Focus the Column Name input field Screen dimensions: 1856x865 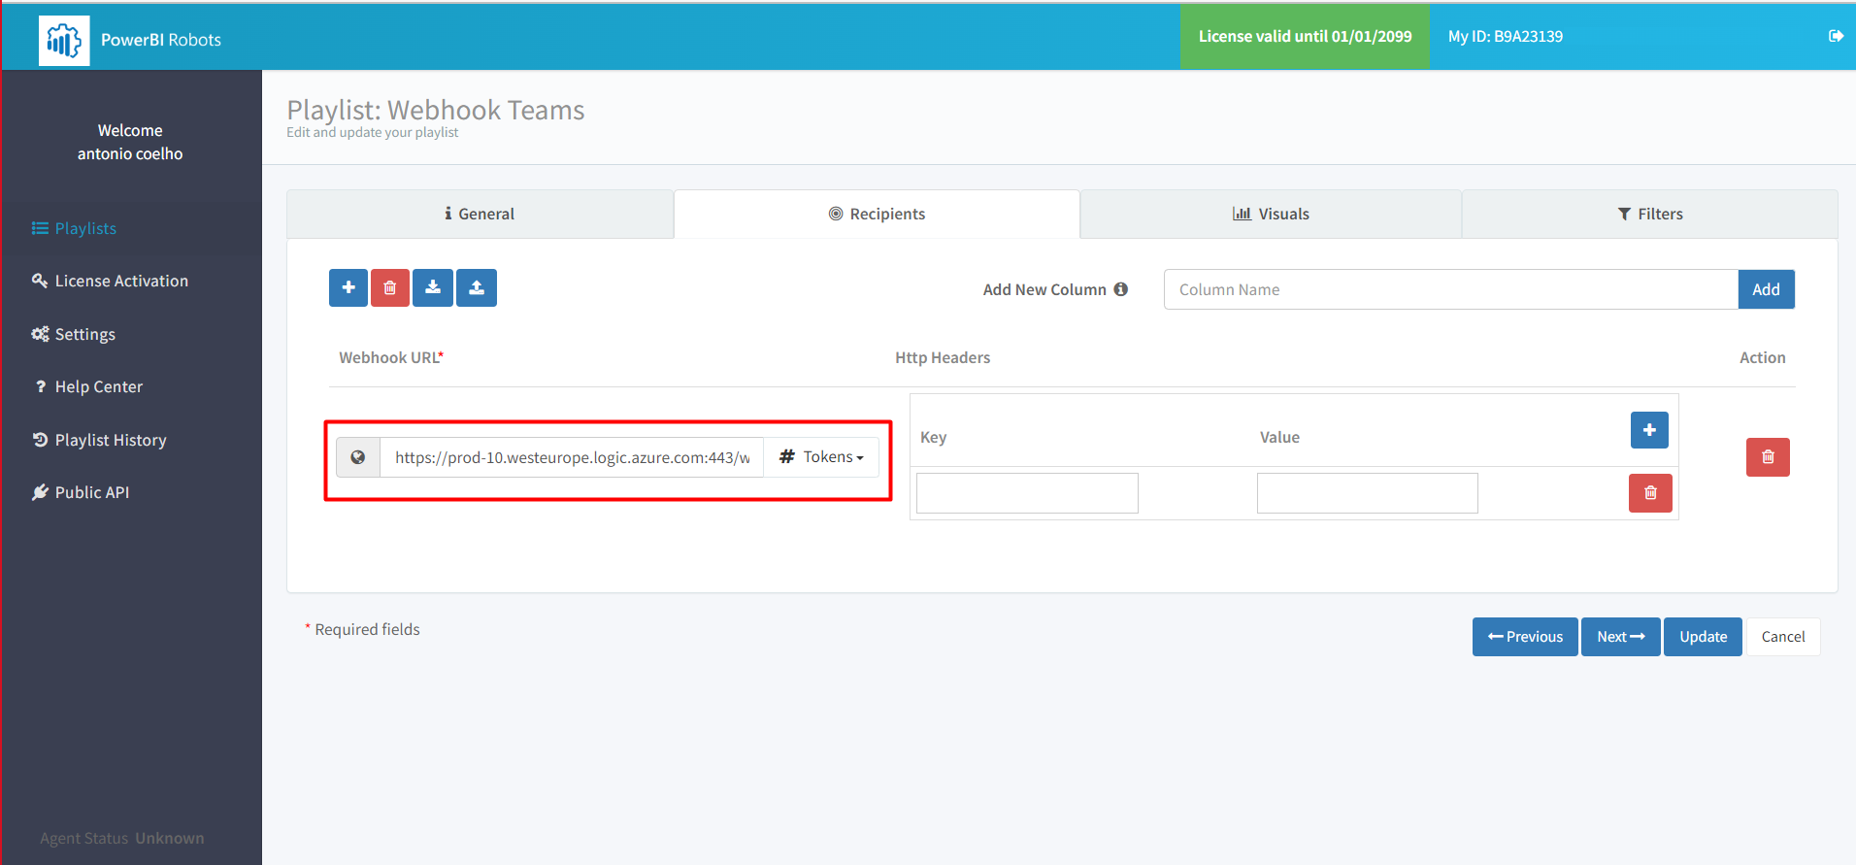point(1451,289)
